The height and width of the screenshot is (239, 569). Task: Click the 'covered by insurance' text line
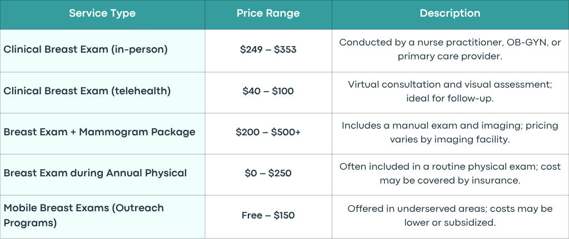[450, 180]
